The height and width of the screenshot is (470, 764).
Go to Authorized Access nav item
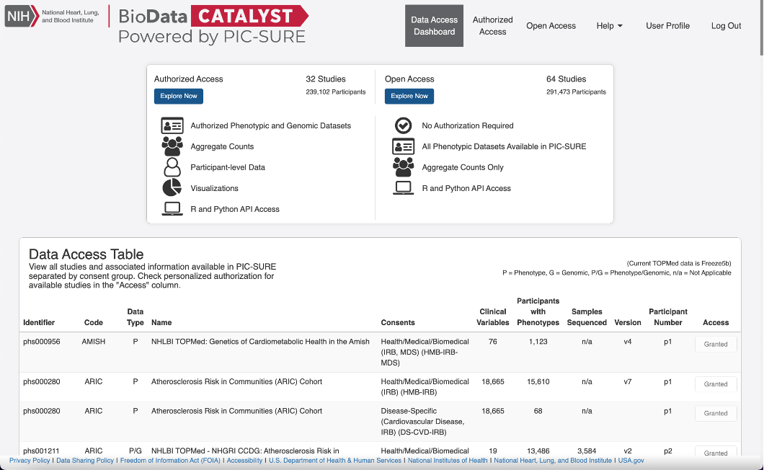point(492,26)
